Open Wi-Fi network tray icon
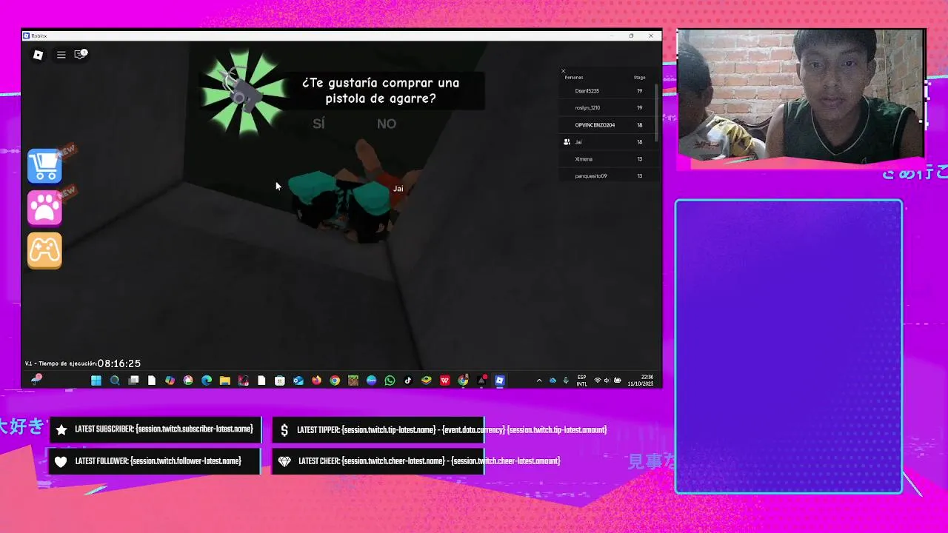Screen dimensions: 948x533 point(598,381)
